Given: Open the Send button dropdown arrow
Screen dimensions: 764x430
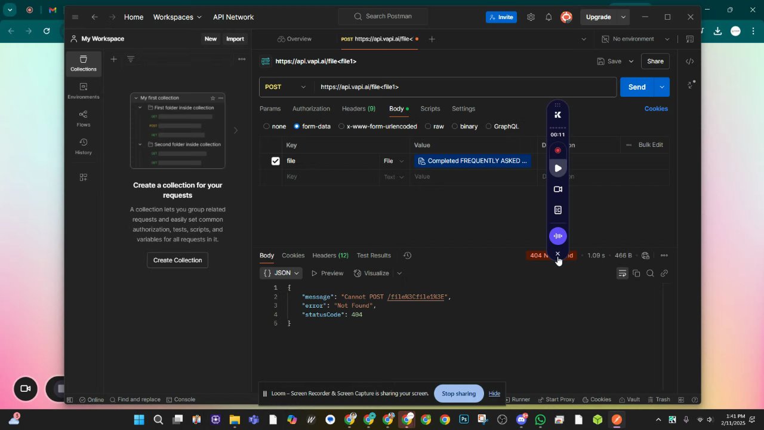Looking at the screenshot, I should [x=662, y=87].
